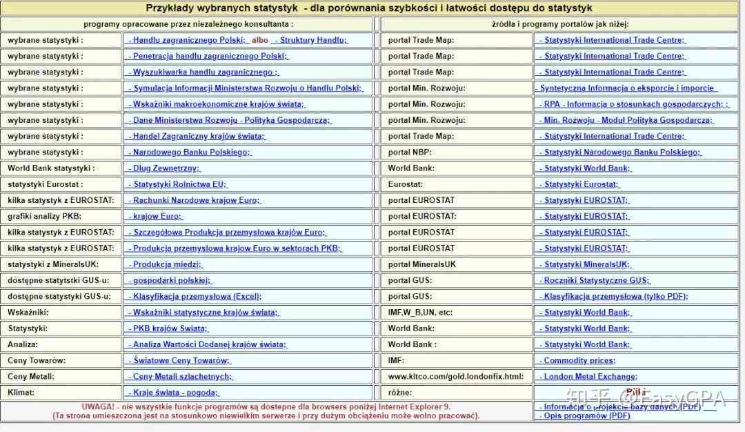745x432 pixels.
Task: Click the www.kitco.com/gold.londonfix.html cell
Action: coord(457,377)
